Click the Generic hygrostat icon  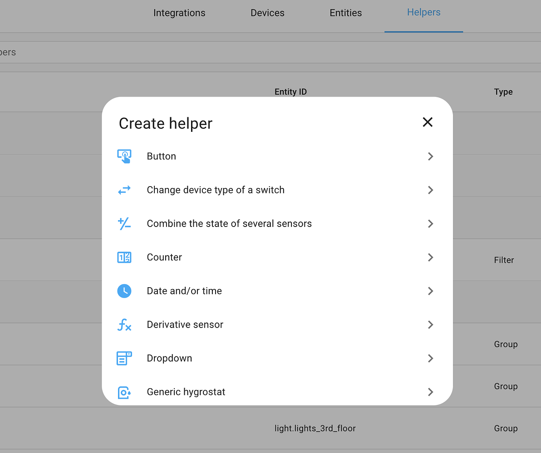pyautogui.click(x=124, y=392)
